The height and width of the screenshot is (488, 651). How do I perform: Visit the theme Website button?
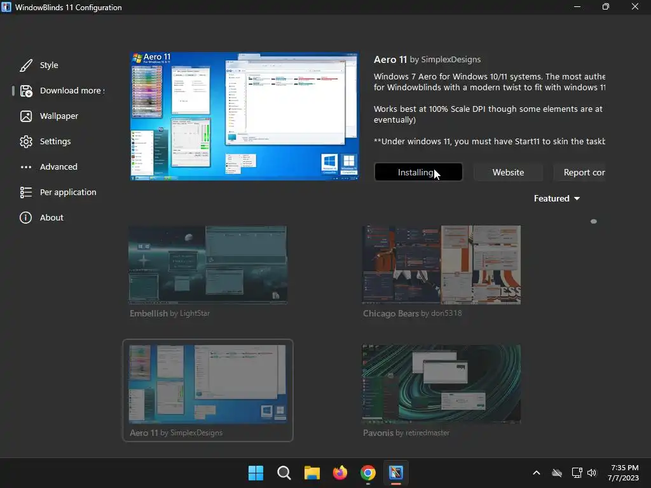508,172
